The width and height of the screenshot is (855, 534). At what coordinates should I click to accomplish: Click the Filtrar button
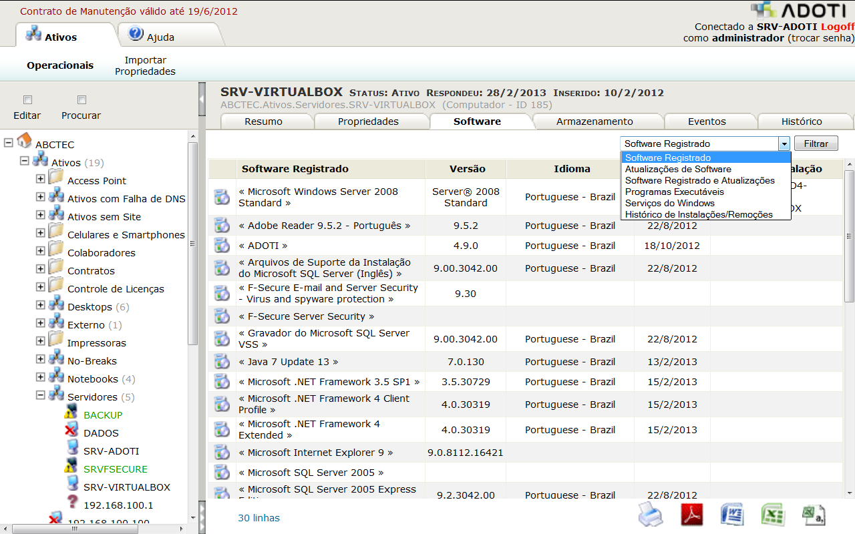(x=816, y=144)
